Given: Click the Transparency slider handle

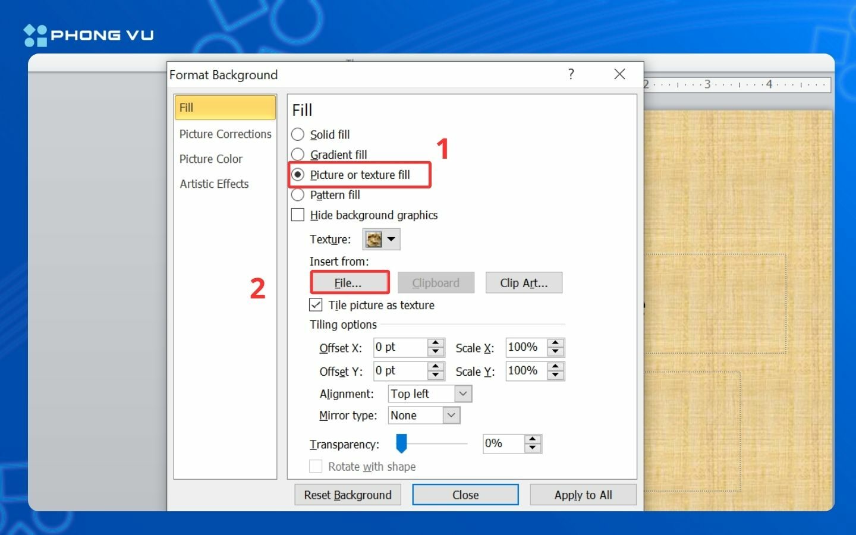Looking at the screenshot, I should [402, 443].
